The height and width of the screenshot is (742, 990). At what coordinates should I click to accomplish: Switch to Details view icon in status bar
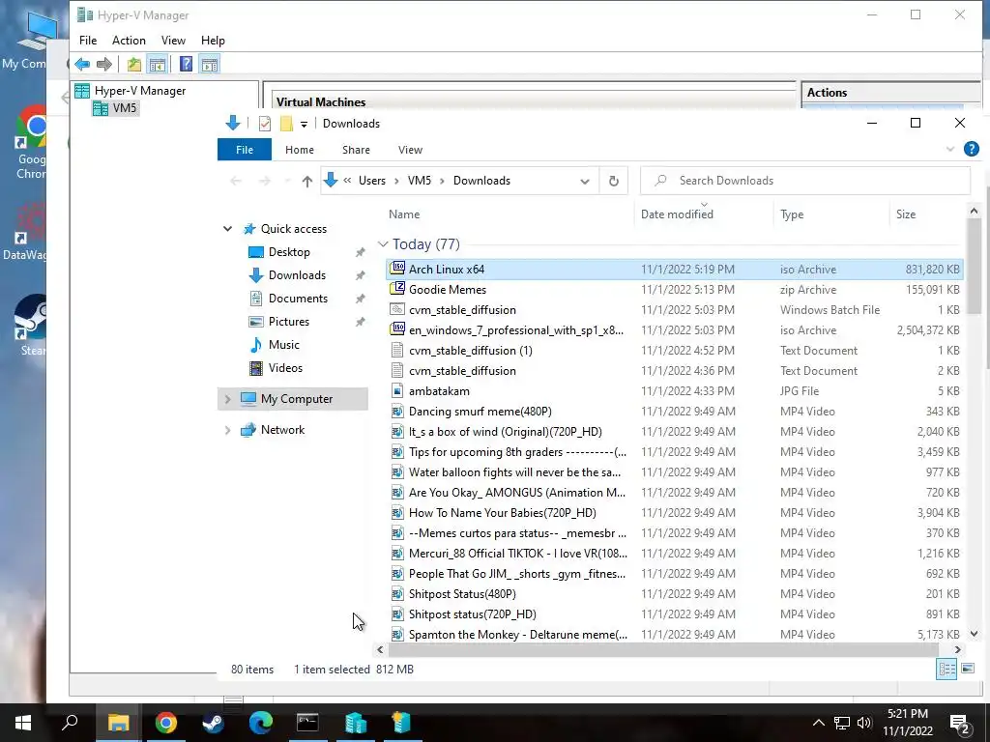[946, 669]
